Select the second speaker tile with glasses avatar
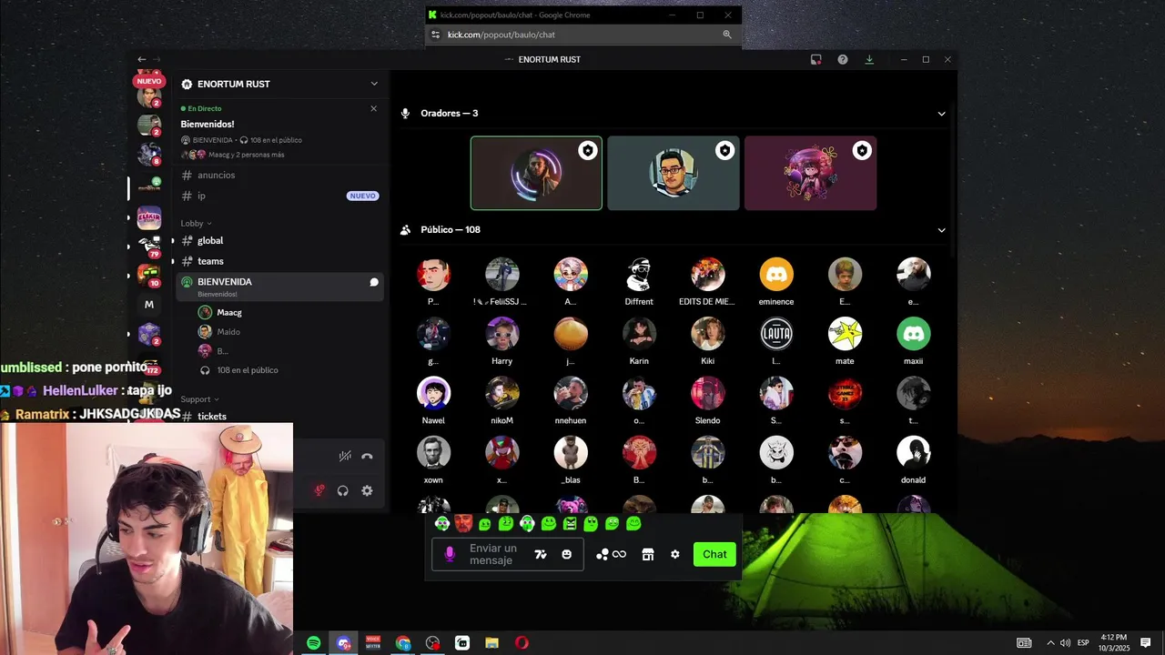Image resolution: width=1165 pixels, height=655 pixels. click(674, 173)
